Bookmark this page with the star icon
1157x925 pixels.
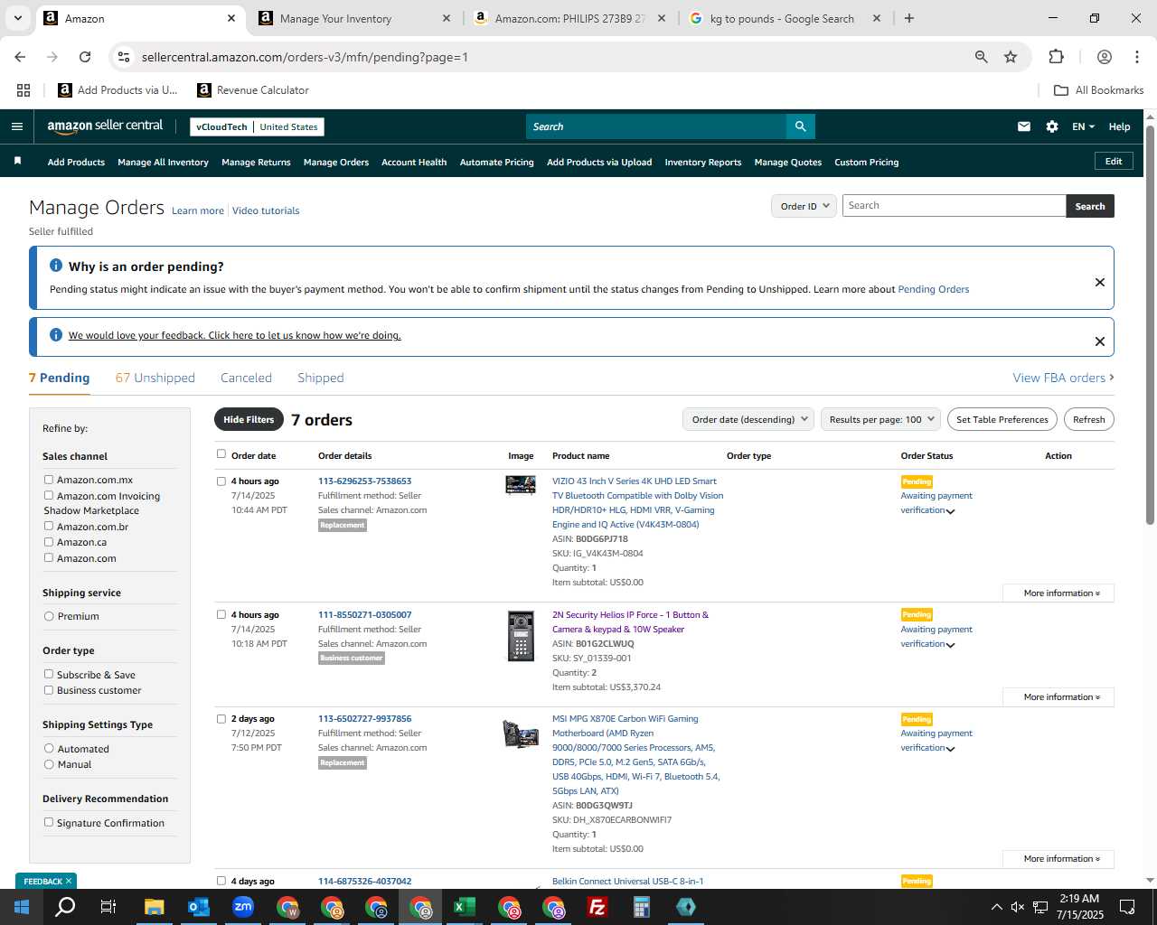[1011, 57]
